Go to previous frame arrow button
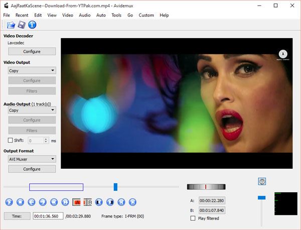 pos(32,202)
